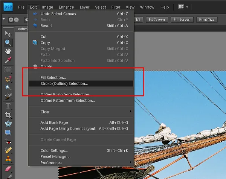Click Fill Selection in Edit menu
Viewport: 226px width, 179px height.
point(53,78)
